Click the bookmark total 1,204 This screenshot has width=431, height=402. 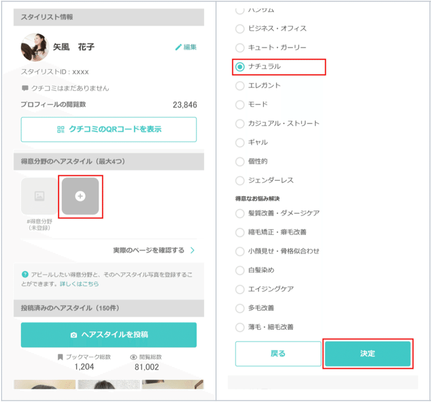[84, 367]
